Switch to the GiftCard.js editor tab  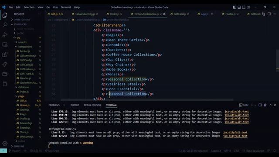point(180,14)
